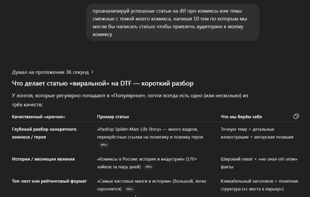The width and height of the screenshot is (310, 197).
Task: Open dtf.ru source chip for «Комиксы в России»
Action: click(x=148, y=167)
